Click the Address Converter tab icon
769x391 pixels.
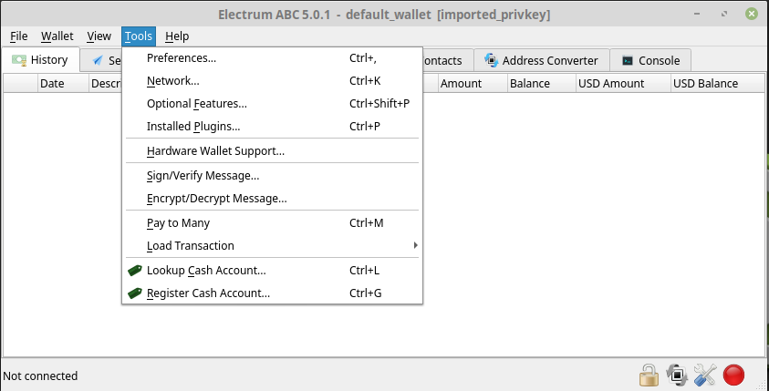(491, 60)
